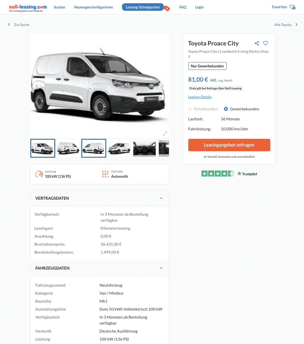Show next vehicle photo with right arrow
Image resolution: width=304 pixels, height=344 pixels.
(162, 86)
